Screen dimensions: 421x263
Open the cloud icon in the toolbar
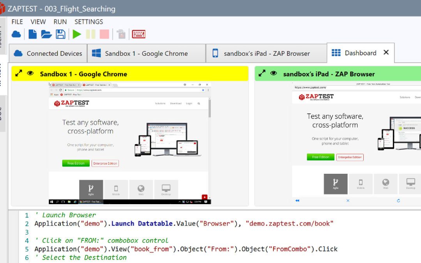(x=16, y=34)
